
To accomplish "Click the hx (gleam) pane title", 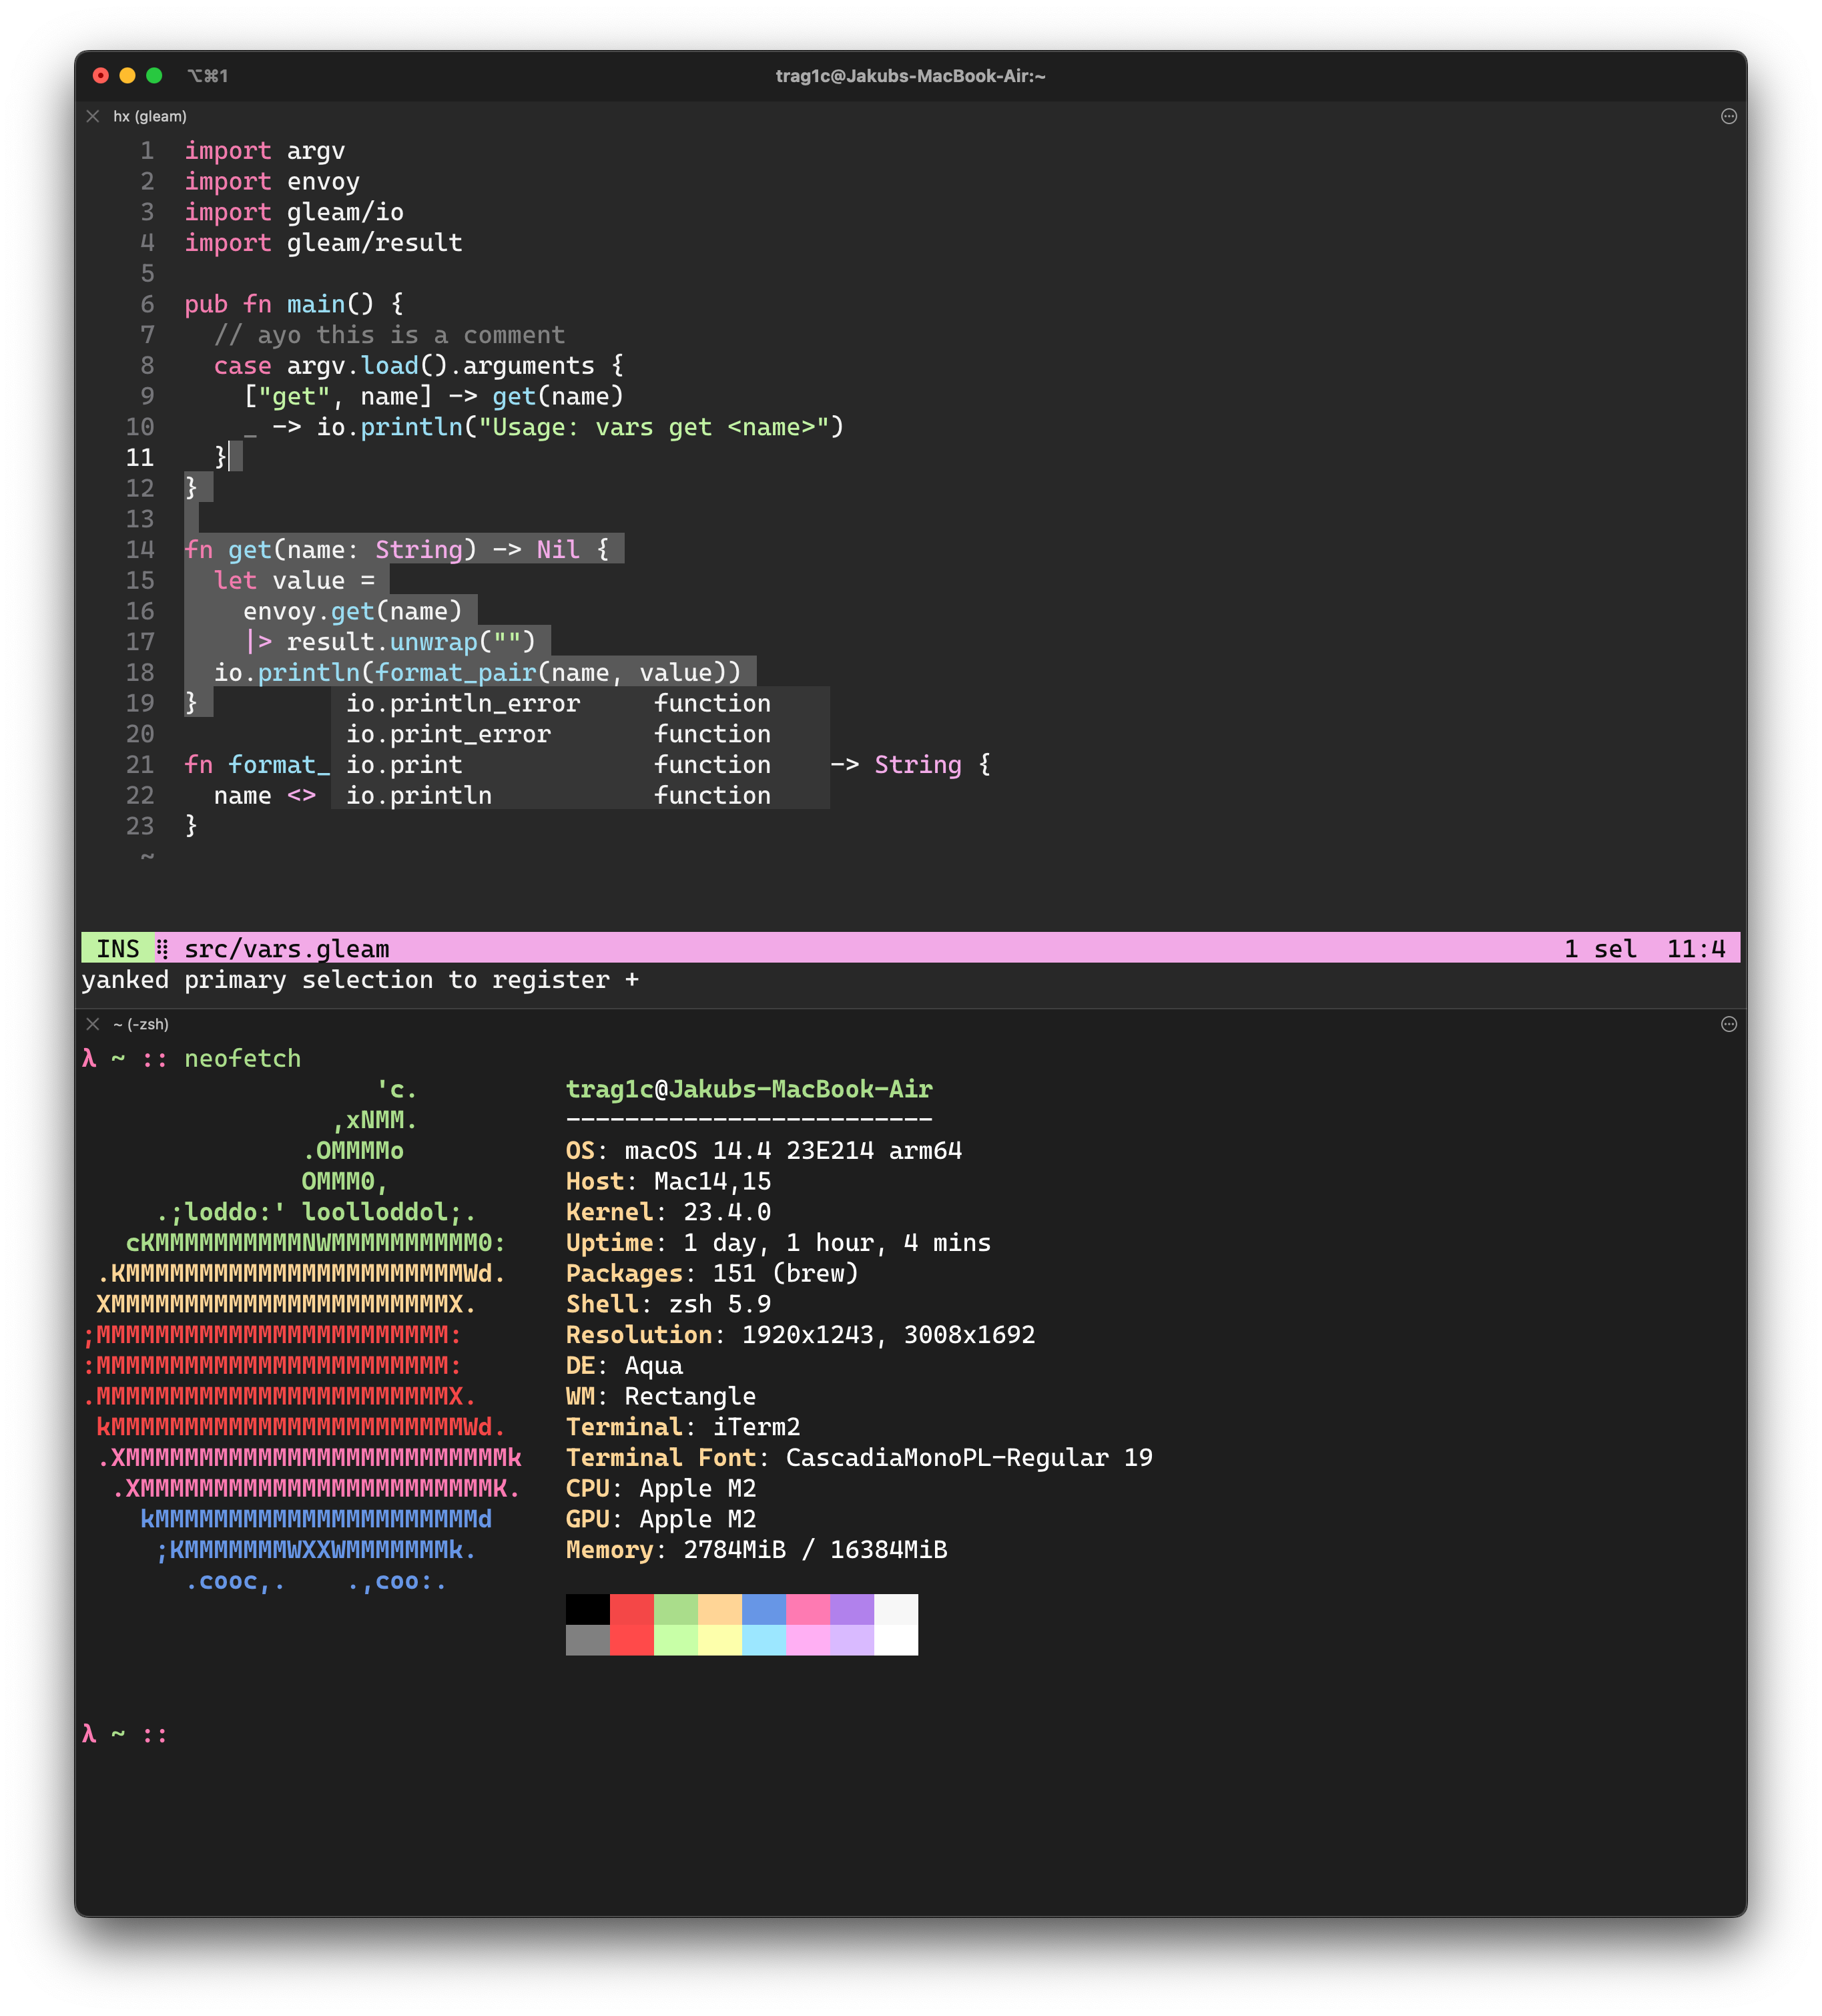I will (x=150, y=116).
